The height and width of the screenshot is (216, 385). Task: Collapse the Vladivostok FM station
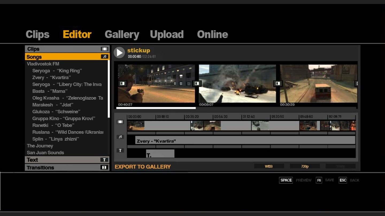43,64
